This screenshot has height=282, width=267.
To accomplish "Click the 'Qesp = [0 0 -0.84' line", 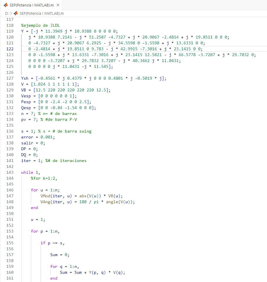I will point(58,108).
